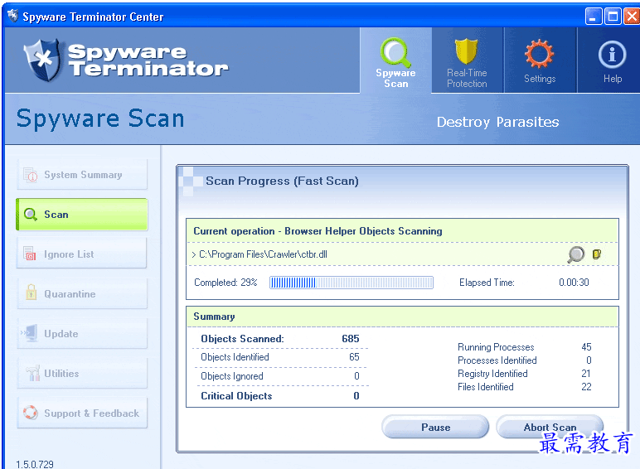Click the file path C:\Program Files\Crawler\ctbr.dll
The image size is (640, 469).
point(263,254)
